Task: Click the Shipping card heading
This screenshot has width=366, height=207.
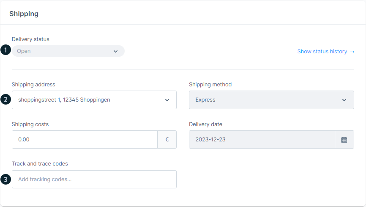Action: pyautogui.click(x=24, y=14)
